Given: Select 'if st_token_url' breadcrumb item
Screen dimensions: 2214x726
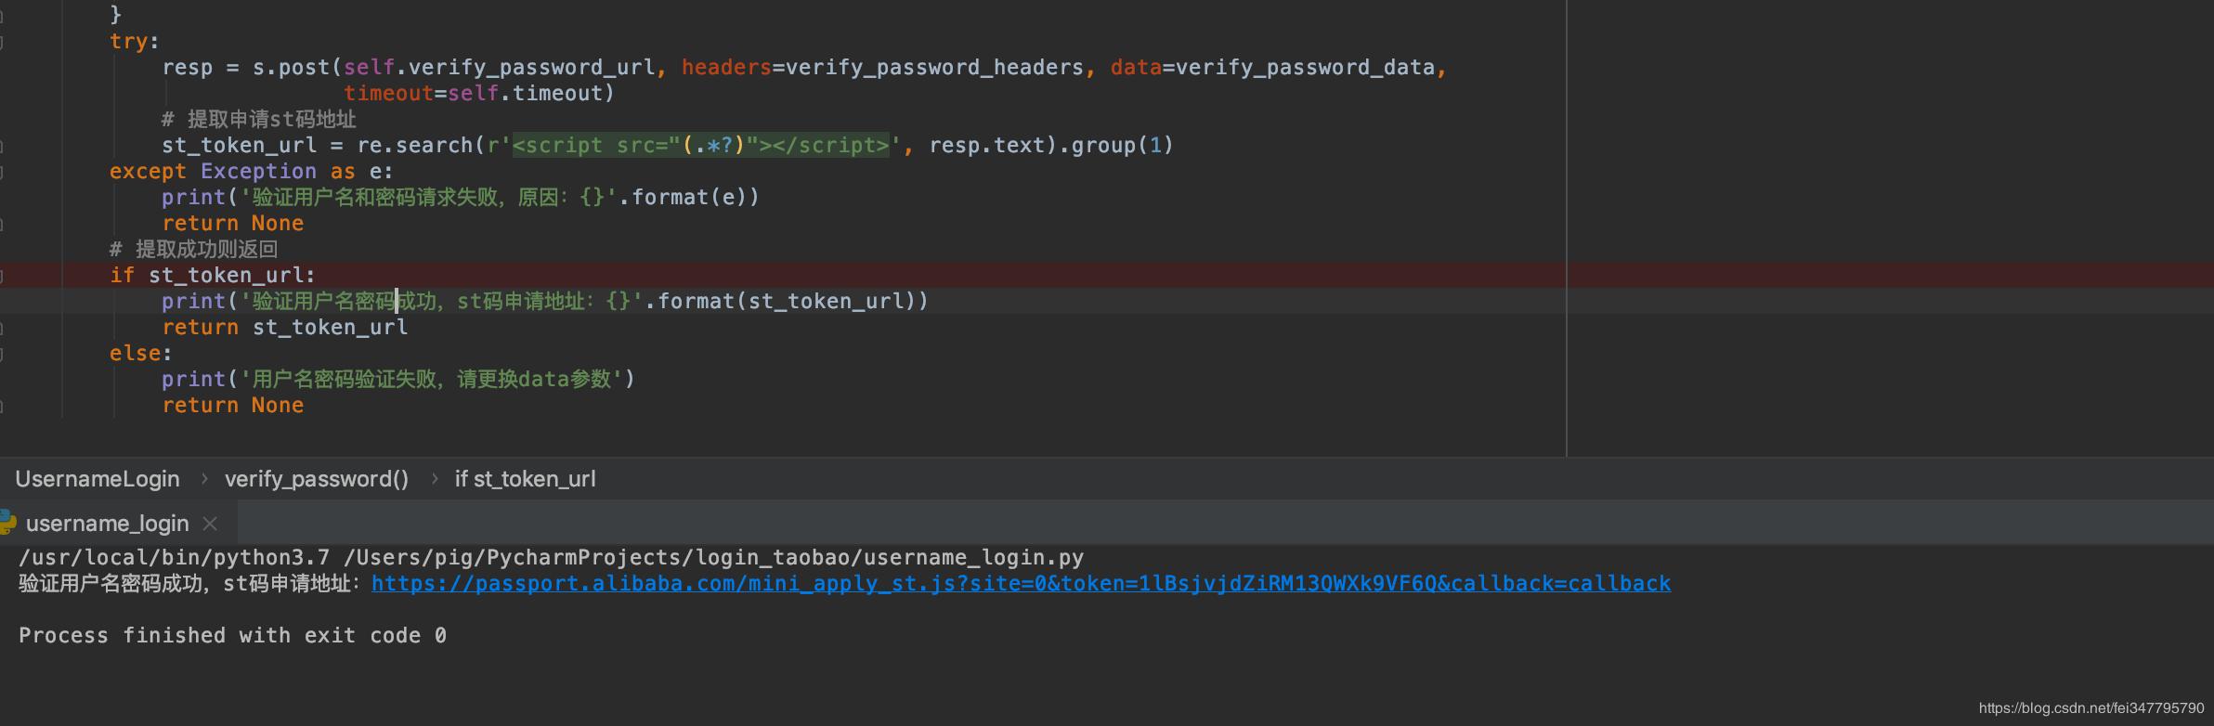Looking at the screenshot, I should (526, 479).
